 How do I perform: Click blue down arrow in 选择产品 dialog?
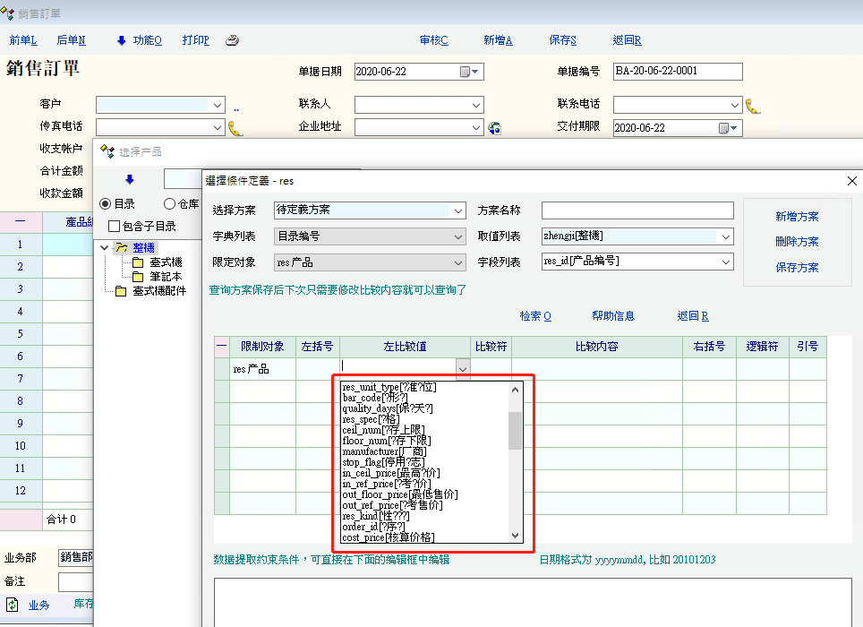pos(129,179)
